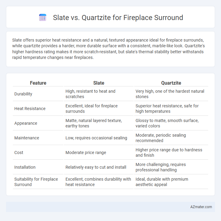221x221 pixels.
Task: Click the Installation row label
Action: click(25, 167)
